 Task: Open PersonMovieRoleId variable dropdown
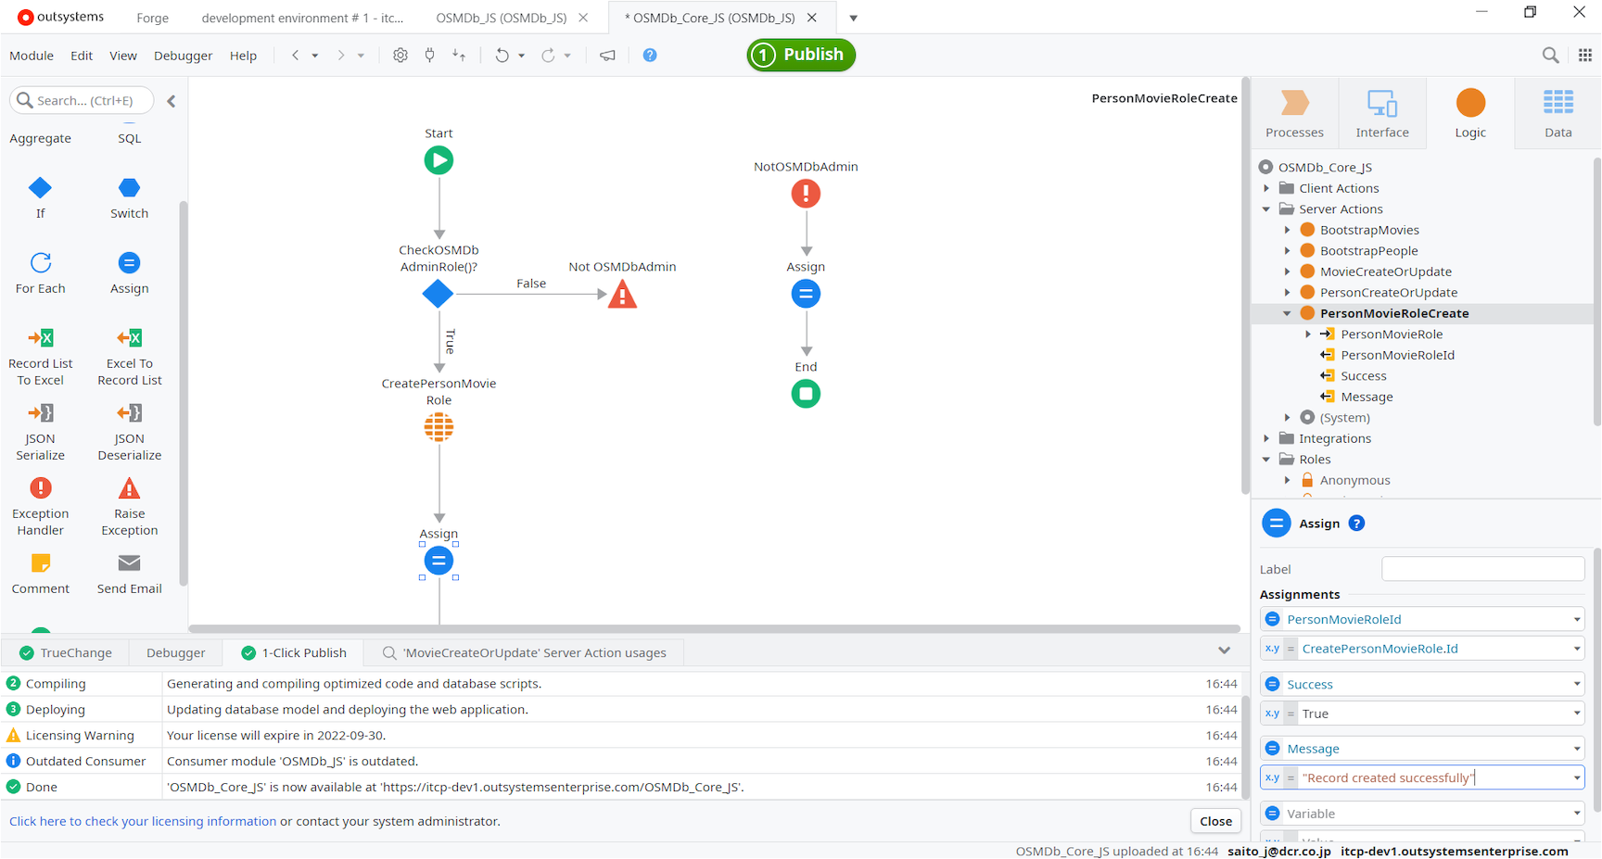1576,619
